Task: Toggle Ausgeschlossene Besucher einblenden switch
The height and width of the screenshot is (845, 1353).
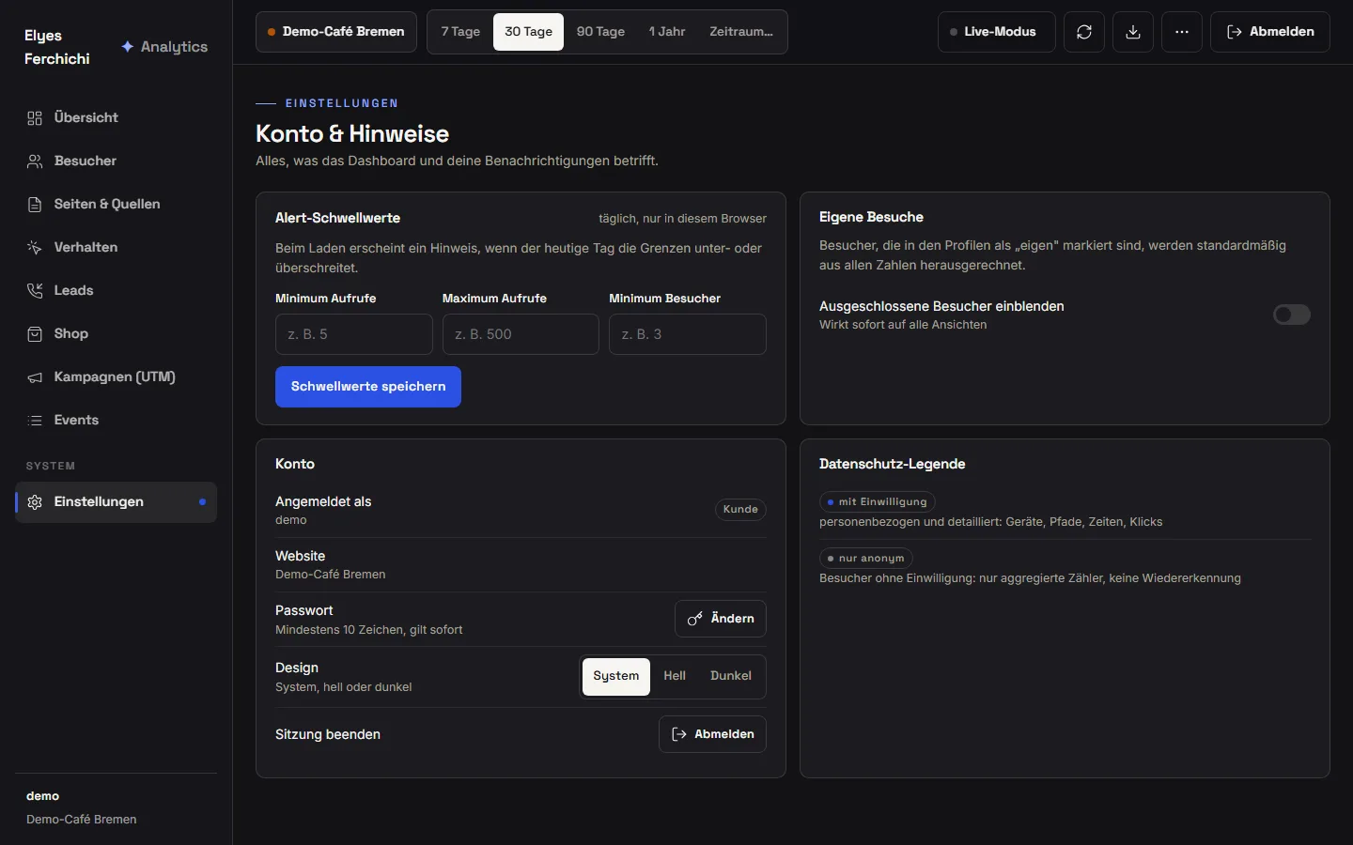Action: 1292,315
